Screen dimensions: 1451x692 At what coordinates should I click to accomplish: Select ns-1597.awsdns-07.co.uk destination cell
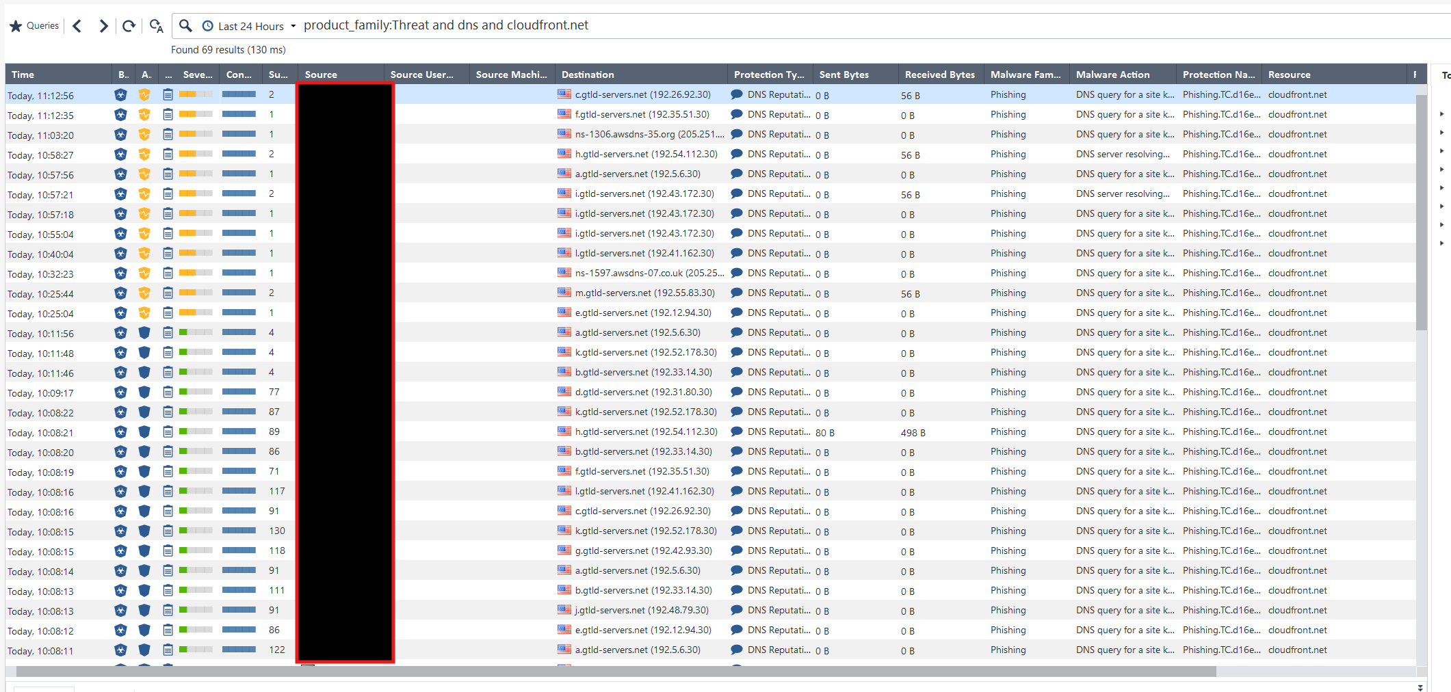(649, 273)
